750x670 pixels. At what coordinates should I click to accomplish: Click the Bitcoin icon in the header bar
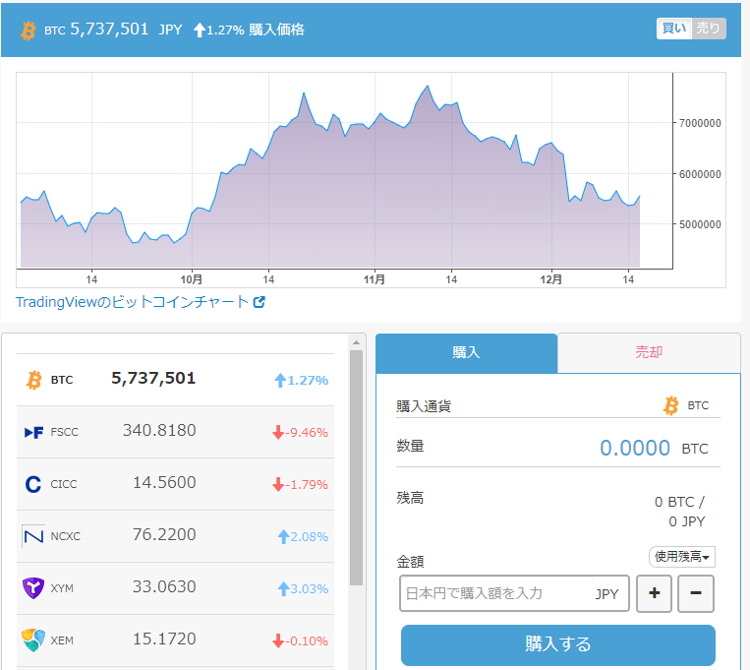click(28, 30)
